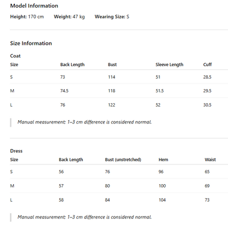Screen dimensions: 228x229
Task: Click the Height: 170 cm text
Action: pyautogui.click(x=27, y=17)
